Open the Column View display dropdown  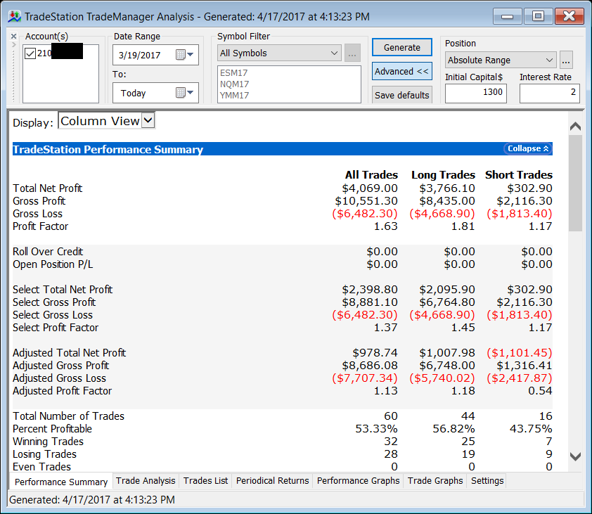(x=106, y=120)
